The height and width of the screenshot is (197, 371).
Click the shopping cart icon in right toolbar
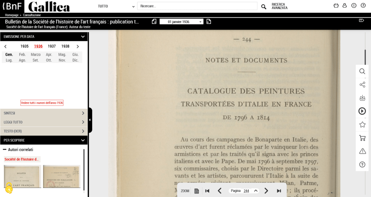tap(362, 138)
